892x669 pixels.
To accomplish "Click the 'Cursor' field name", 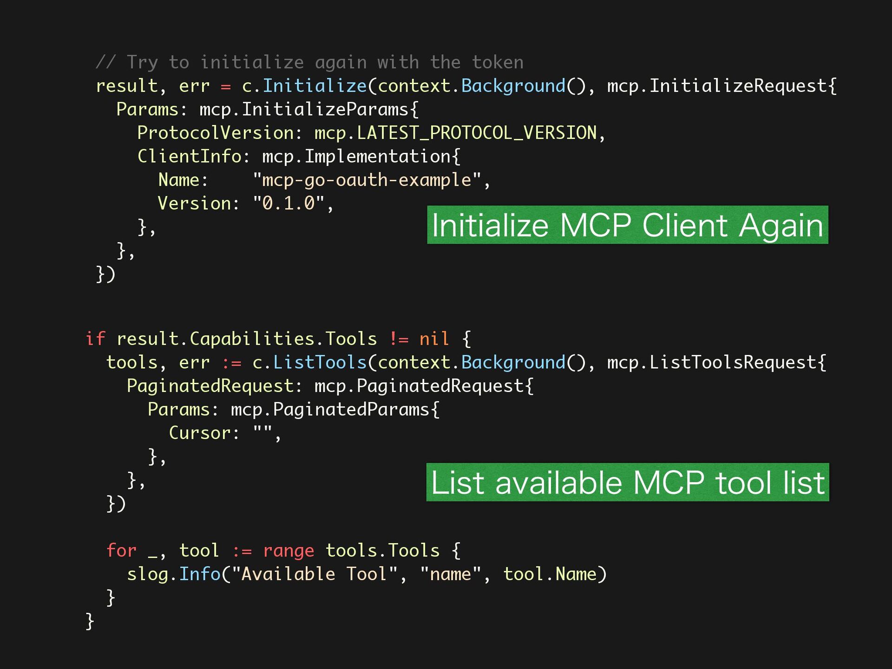I will coord(199,433).
